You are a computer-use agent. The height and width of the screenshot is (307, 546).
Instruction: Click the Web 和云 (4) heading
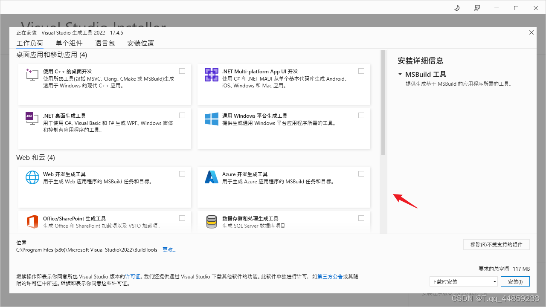tap(35, 157)
